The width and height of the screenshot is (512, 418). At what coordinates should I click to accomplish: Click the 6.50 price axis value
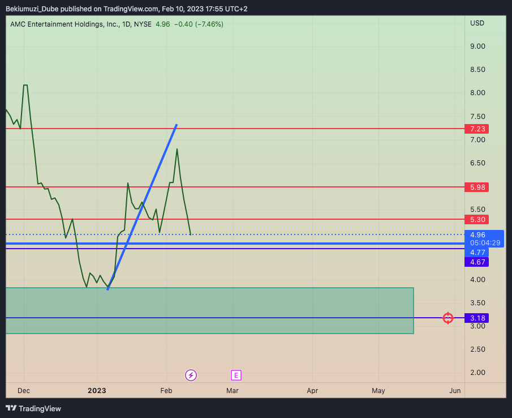tap(477, 163)
